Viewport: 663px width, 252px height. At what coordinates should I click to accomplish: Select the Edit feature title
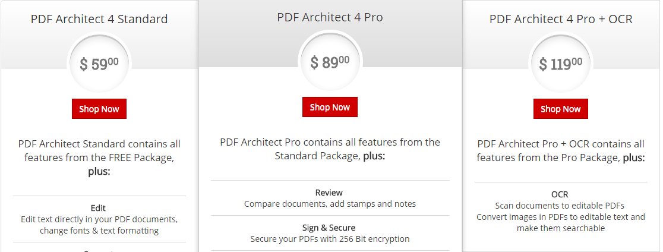98,208
